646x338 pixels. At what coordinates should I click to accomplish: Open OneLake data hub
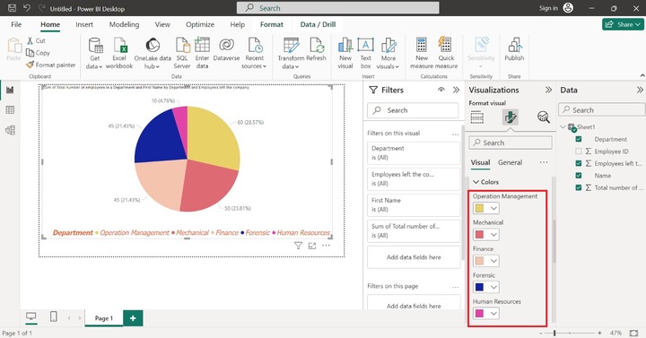(x=153, y=53)
